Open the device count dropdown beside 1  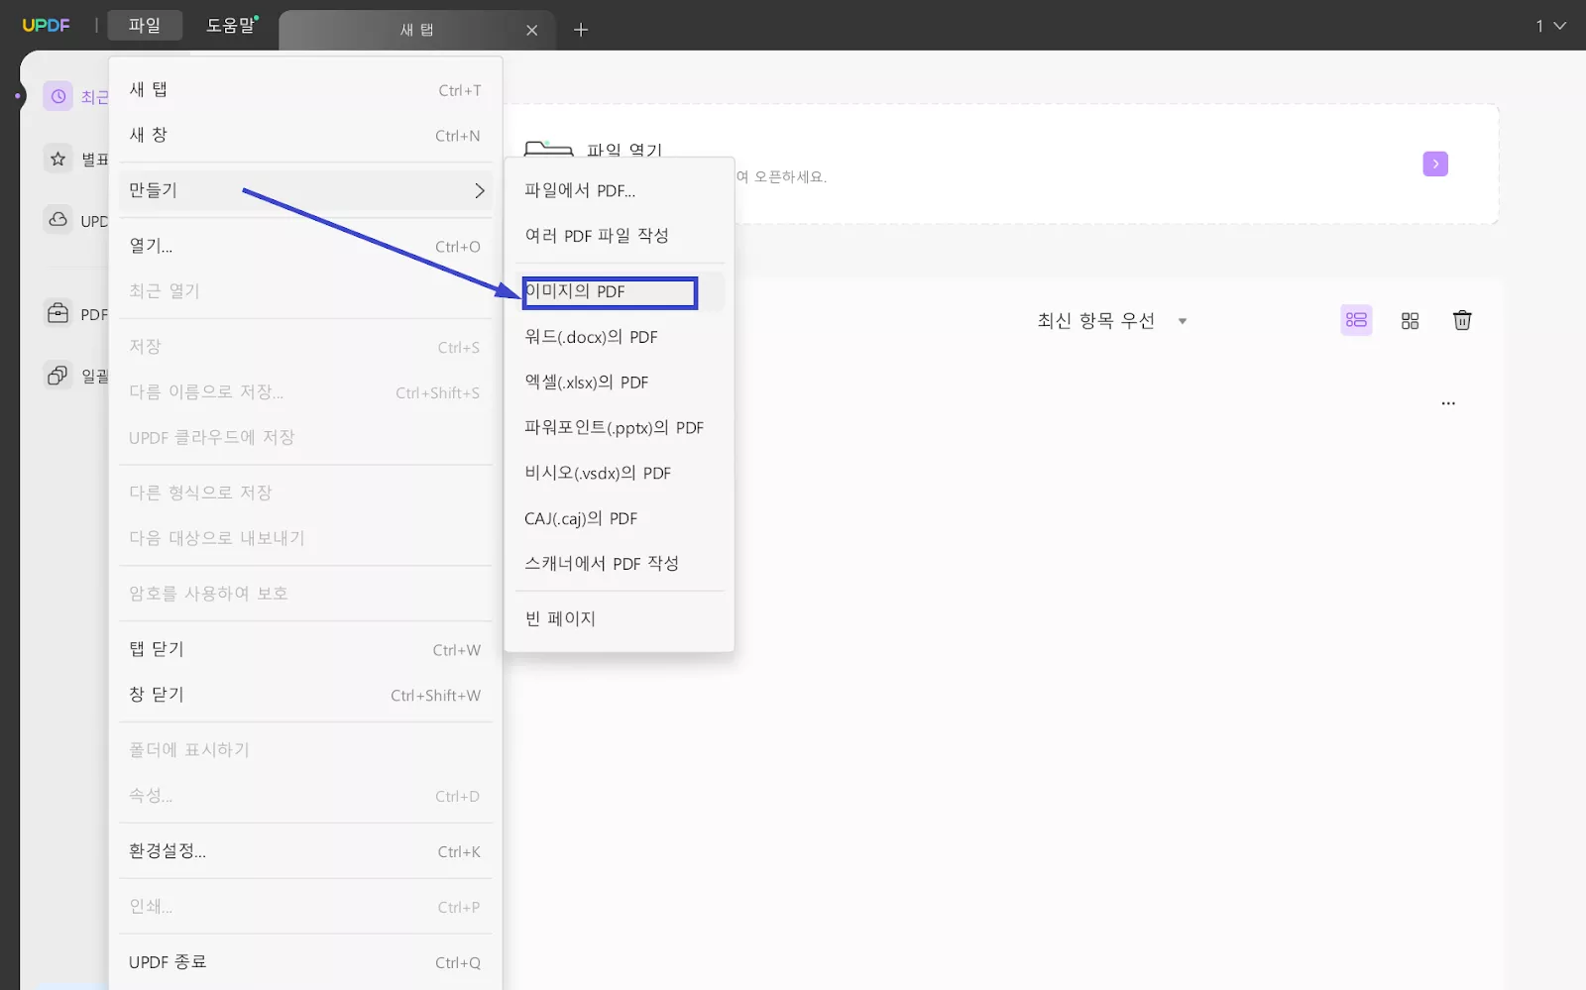pyautogui.click(x=1554, y=26)
